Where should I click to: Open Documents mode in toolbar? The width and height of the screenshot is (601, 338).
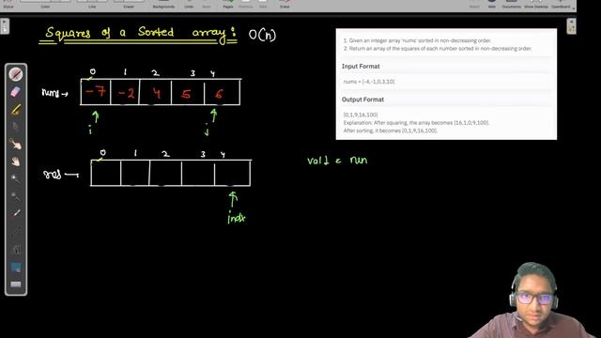(x=512, y=4)
